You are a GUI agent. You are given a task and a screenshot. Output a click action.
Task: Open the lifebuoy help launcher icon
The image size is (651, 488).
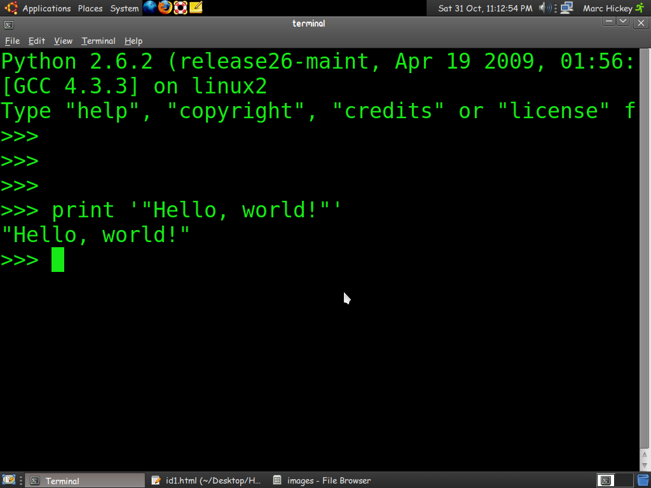(181, 8)
